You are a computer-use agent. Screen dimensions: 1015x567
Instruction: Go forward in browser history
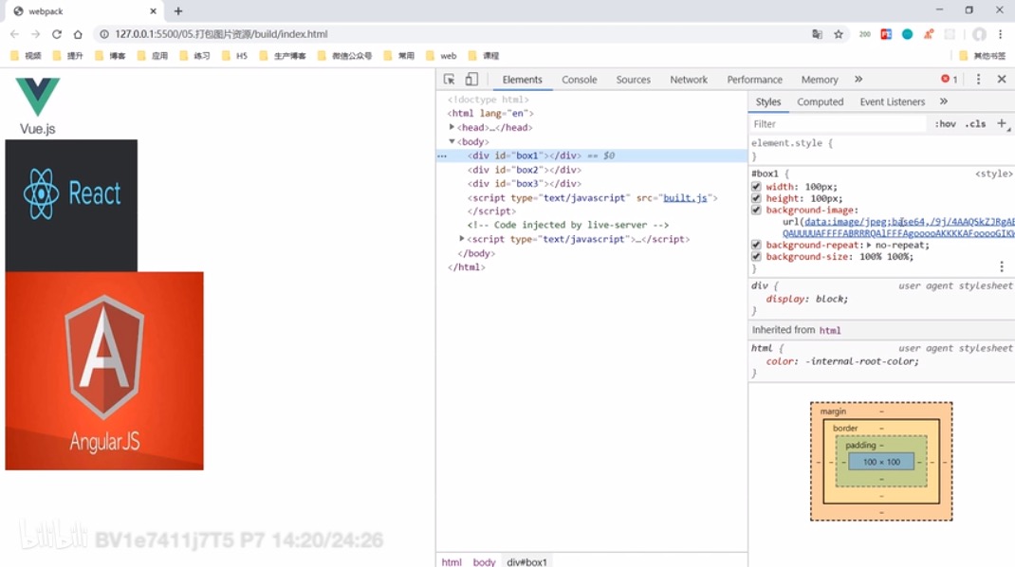36,34
